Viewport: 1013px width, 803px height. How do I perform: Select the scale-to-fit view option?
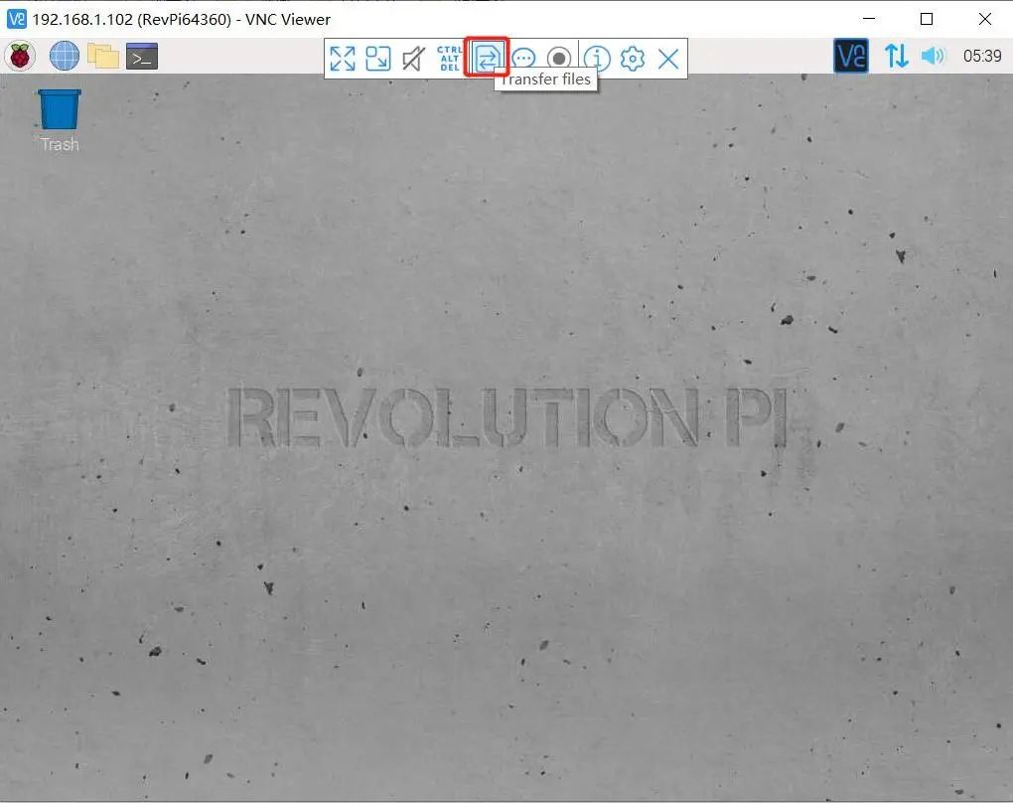click(378, 58)
